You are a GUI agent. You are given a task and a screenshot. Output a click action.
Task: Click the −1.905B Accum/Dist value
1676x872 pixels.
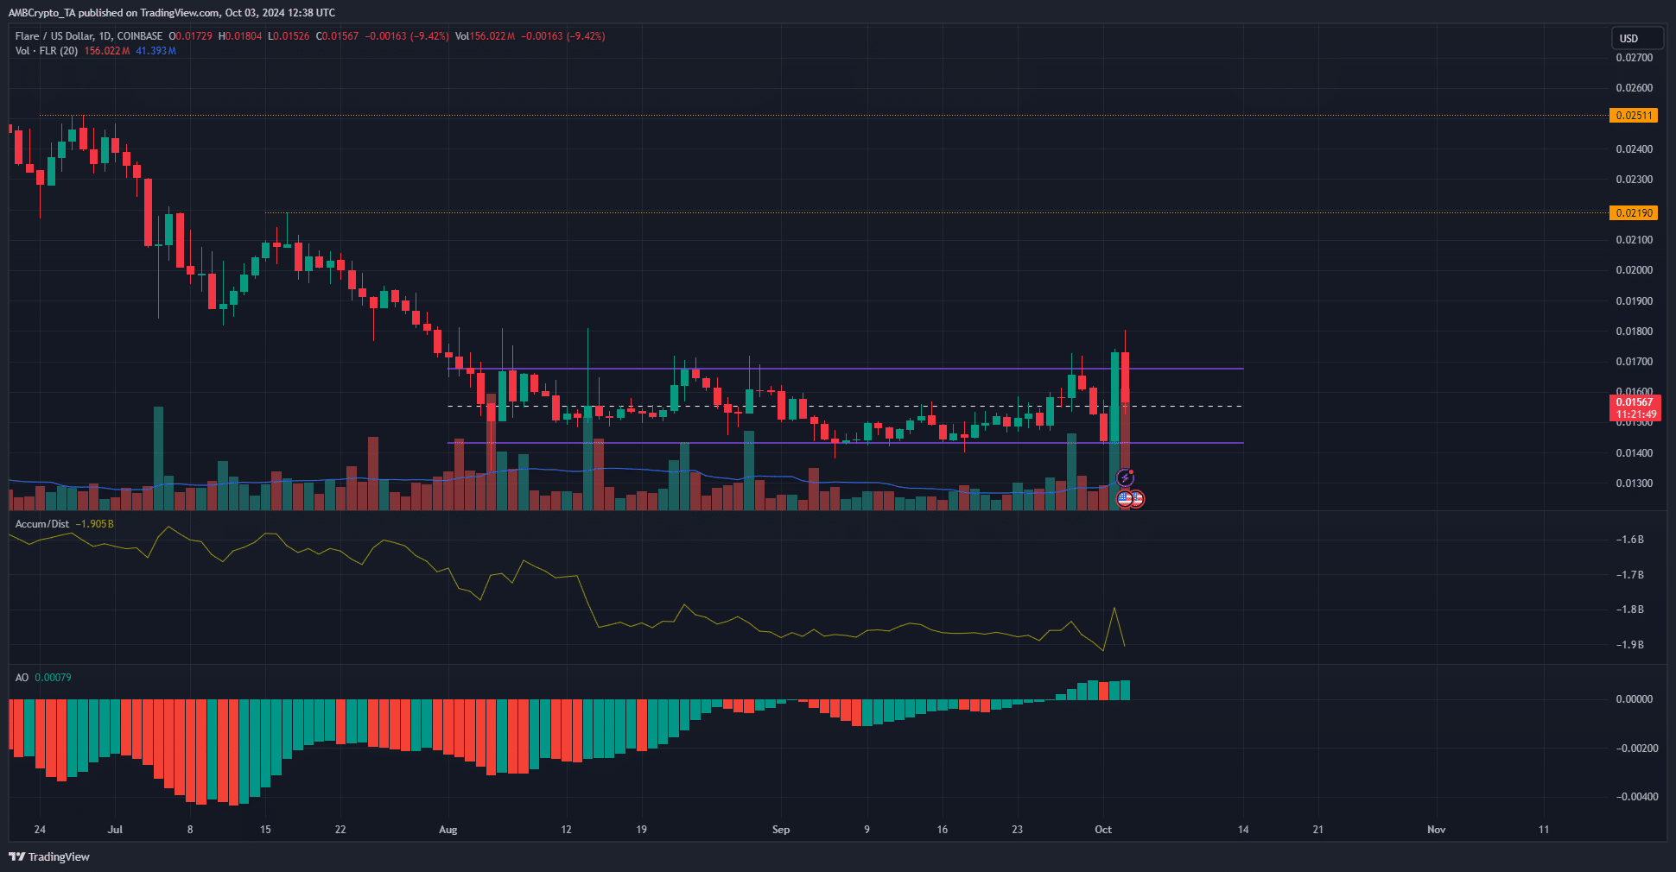tap(94, 524)
